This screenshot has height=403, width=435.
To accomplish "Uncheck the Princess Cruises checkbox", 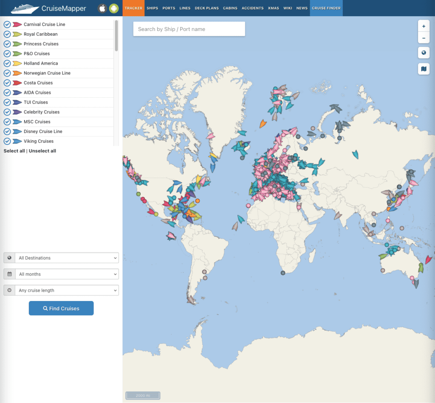I will click(x=6, y=44).
